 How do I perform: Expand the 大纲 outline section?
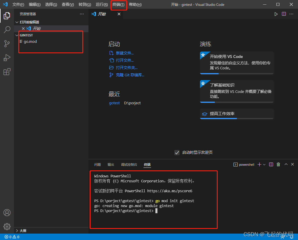pyautogui.click(x=17, y=231)
